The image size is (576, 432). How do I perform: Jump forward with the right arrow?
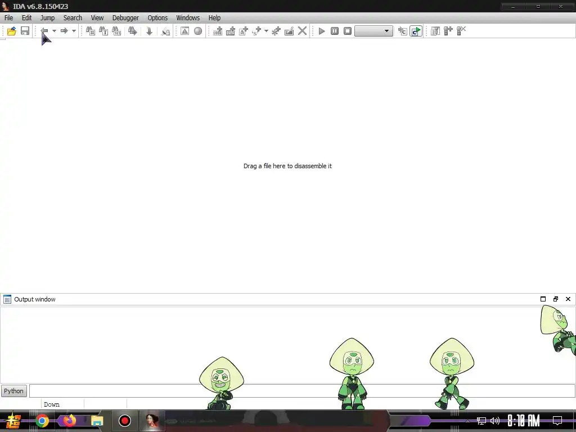(64, 31)
